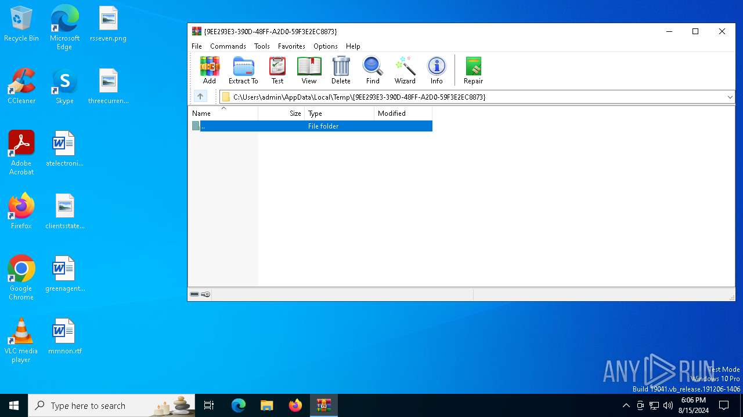Select the atelectroni document on desktop
This screenshot has height=417, width=743.
coord(64,149)
